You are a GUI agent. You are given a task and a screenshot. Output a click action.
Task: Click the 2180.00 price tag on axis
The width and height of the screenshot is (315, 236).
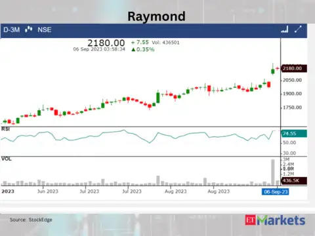tap(294, 68)
